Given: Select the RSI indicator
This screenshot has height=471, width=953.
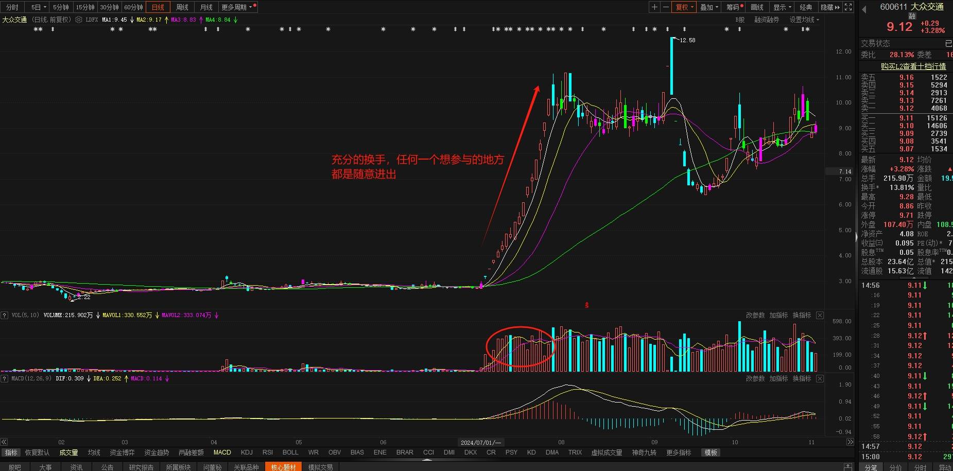Looking at the screenshot, I should point(268,452).
